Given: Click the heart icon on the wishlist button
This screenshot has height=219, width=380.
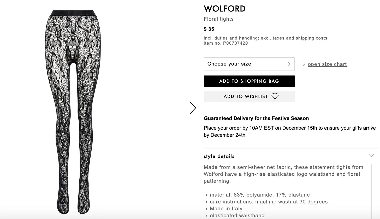Looking at the screenshot, I should click(275, 96).
